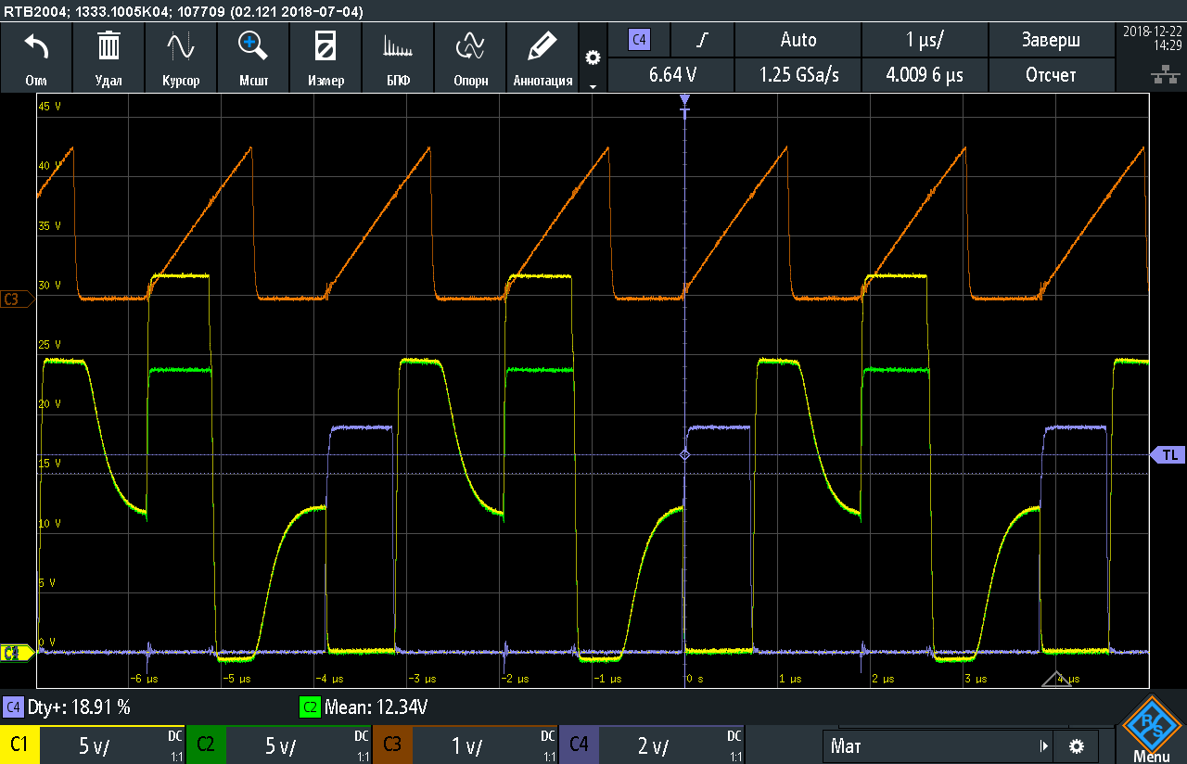Toggle channel C1 5 V/ button

93,745
